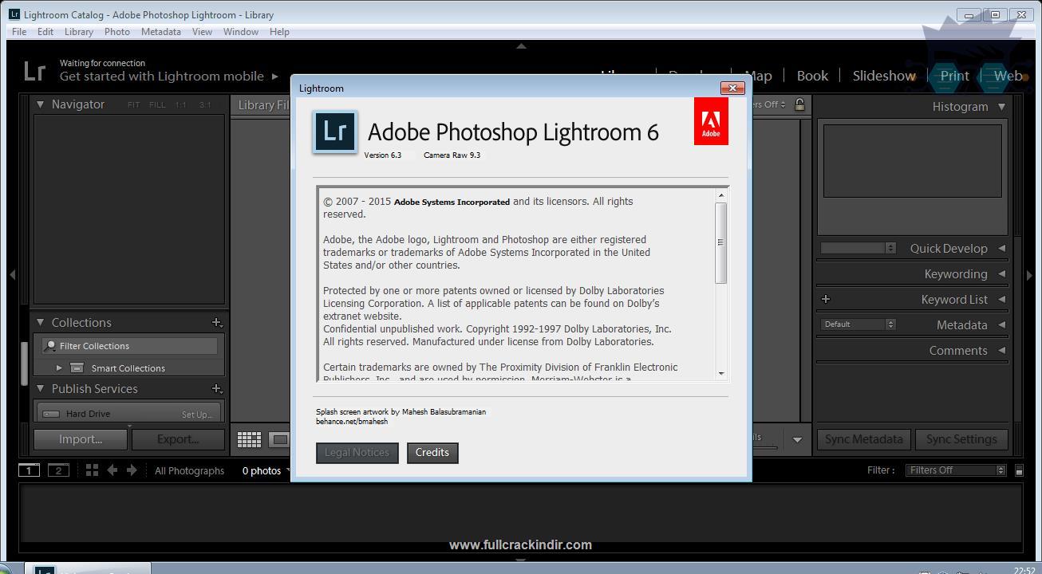The height and width of the screenshot is (574, 1042).
Task: Expand the Metadata panel
Action: coord(1001,325)
